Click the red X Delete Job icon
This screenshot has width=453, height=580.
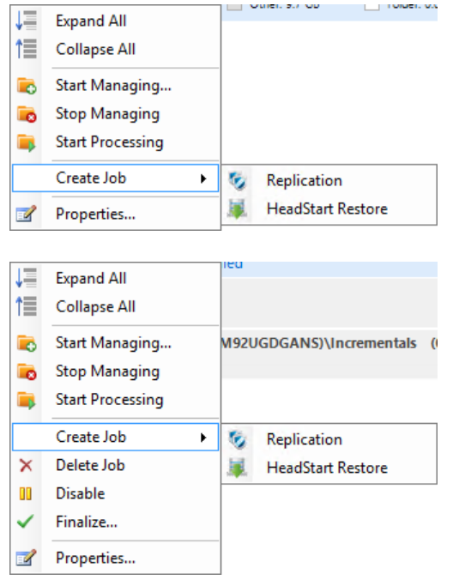pos(26,465)
